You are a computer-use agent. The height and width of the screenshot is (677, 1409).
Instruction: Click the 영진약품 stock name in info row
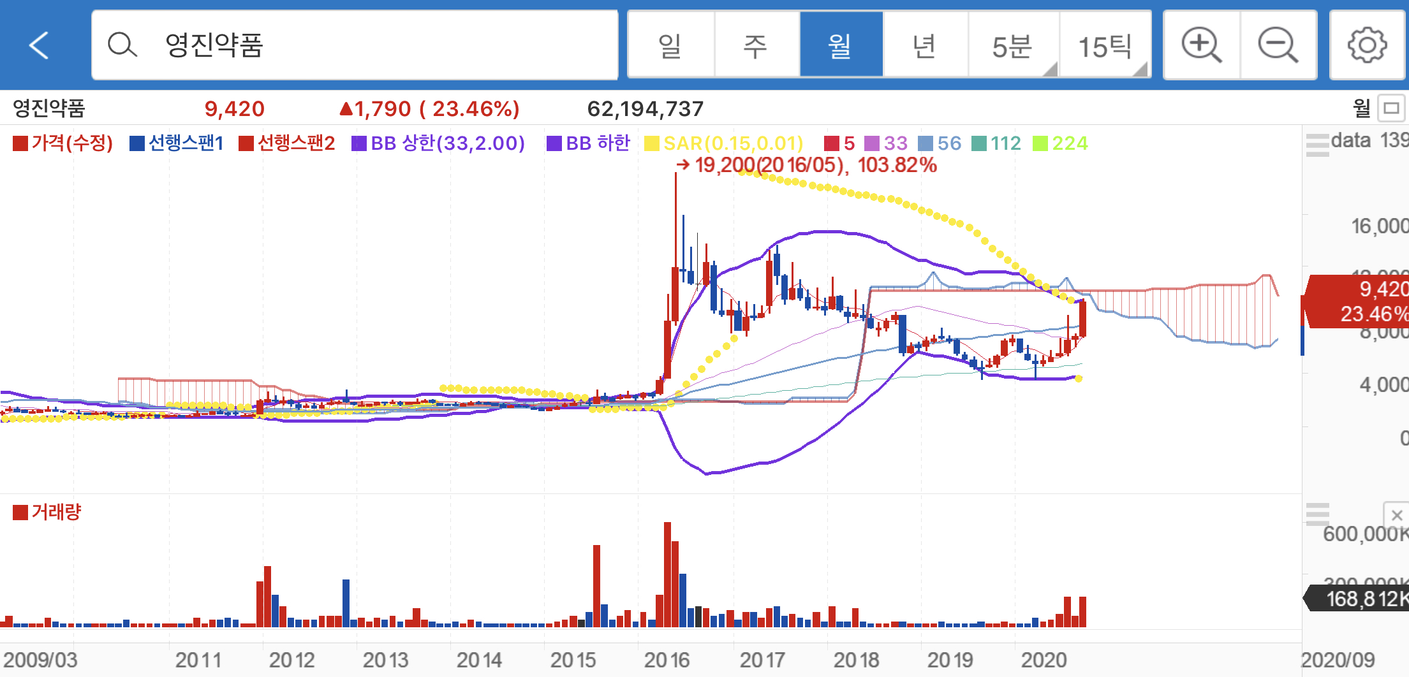49,109
